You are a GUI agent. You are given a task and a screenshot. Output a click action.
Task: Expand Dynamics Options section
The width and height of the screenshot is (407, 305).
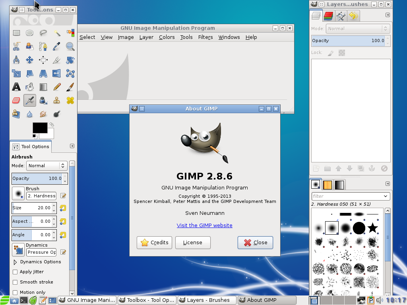point(15,262)
